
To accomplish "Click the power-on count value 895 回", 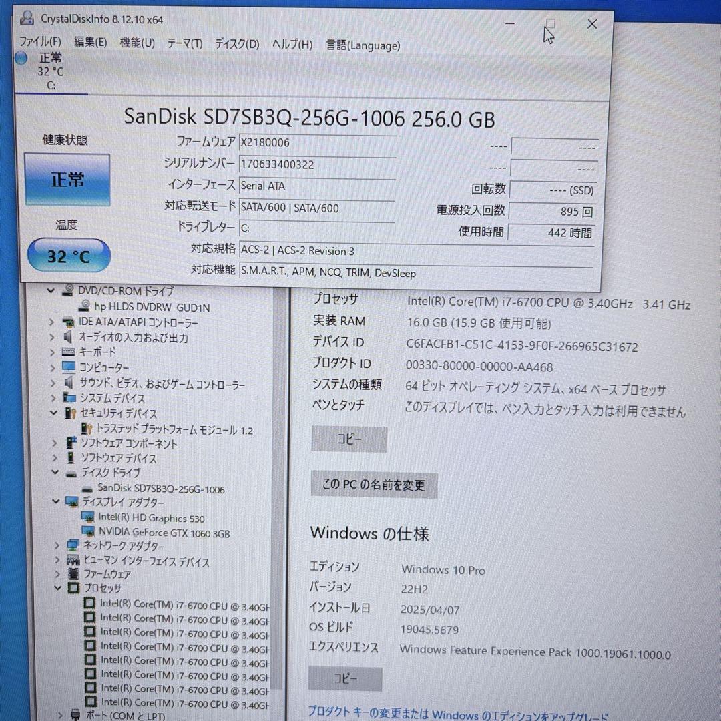I will (553, 212).
